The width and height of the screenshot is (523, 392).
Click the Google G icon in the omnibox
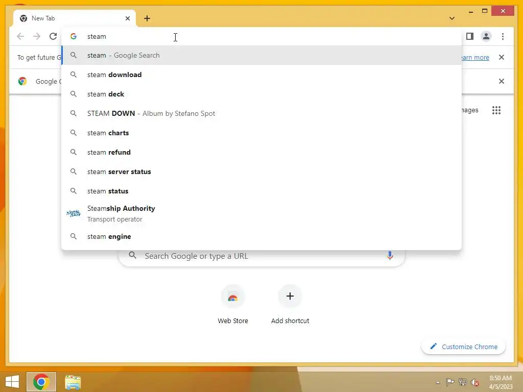[x=74, y=36]
